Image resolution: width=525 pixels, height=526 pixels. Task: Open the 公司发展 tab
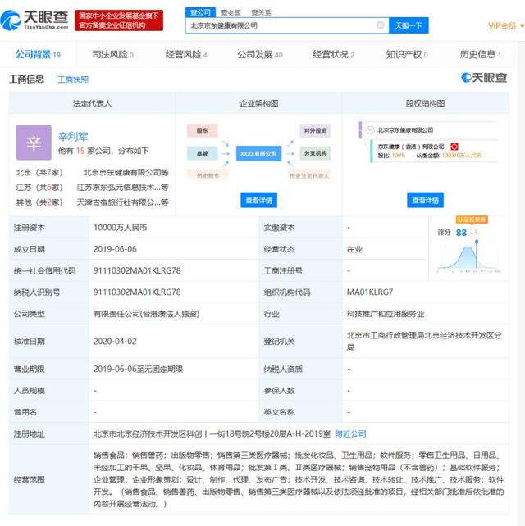(260, 54)
